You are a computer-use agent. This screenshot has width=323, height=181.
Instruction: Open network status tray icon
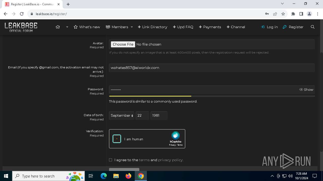tap(284, 176)
